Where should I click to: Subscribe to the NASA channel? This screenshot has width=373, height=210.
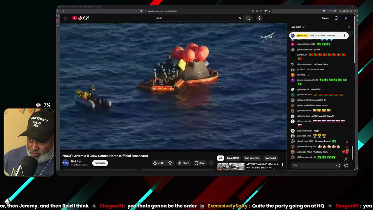100,163
